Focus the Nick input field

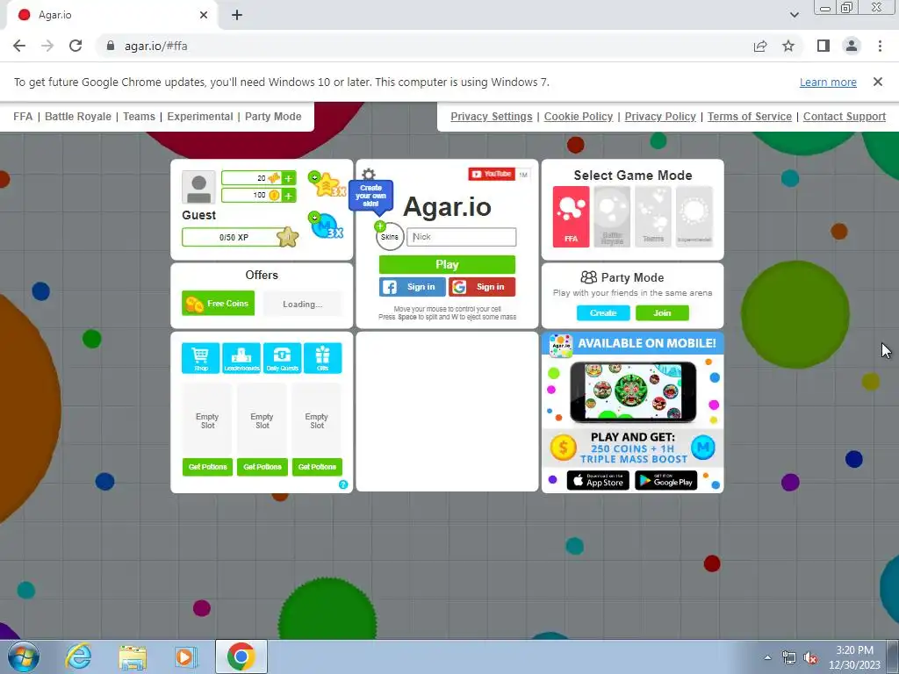[x=462, y=237]
